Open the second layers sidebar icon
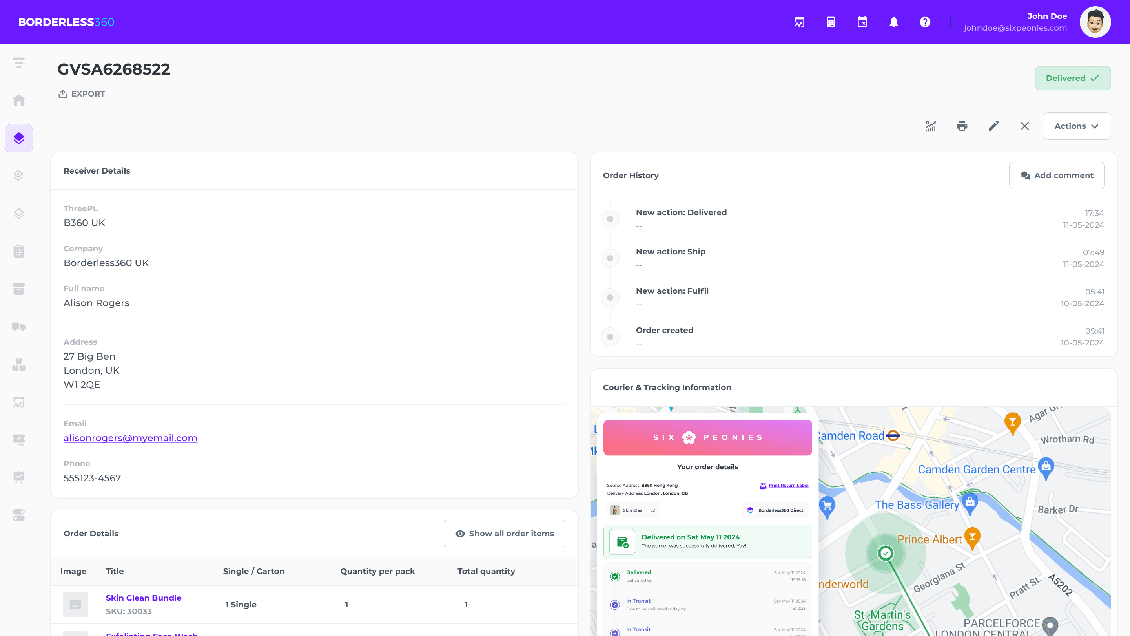 19,176
